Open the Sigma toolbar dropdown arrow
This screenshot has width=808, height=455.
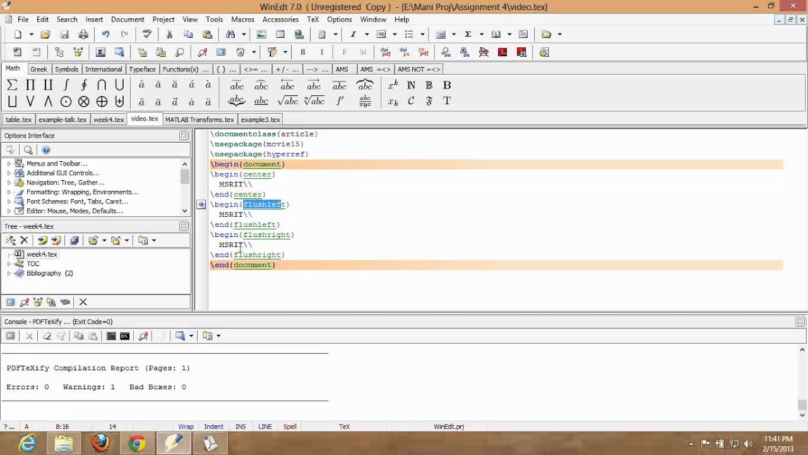click(481, 35)
